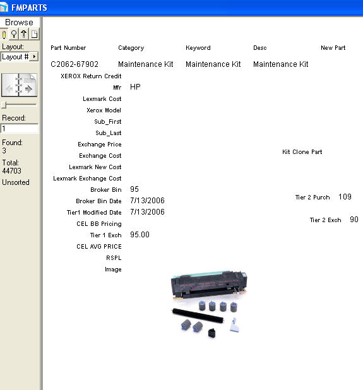Select the Broker Bin value 95

(x=134, y=189)
